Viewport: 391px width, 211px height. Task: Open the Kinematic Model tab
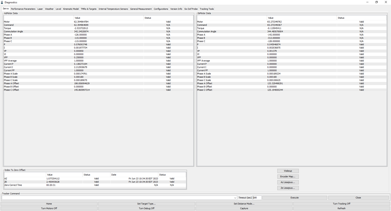71,9
